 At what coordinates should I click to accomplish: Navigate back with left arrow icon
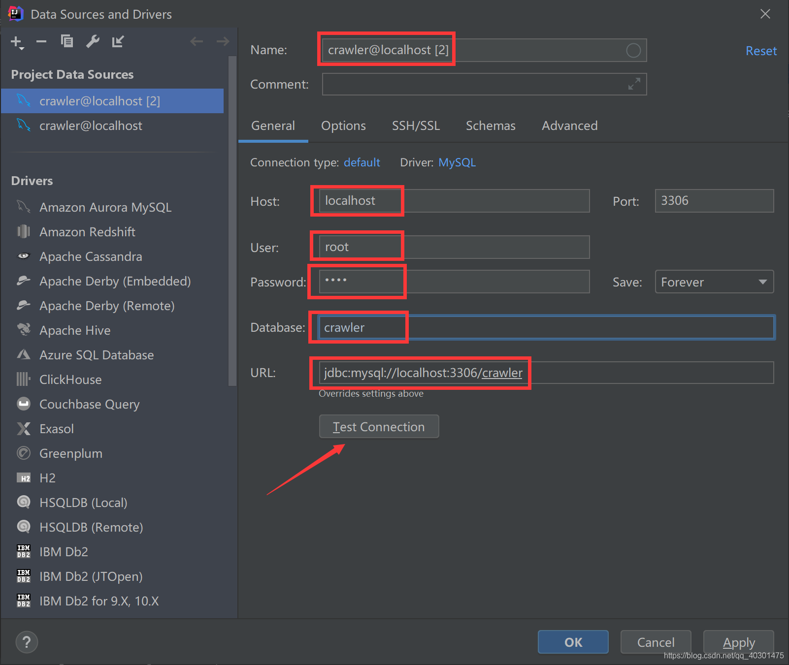click(x=197, y=41)
